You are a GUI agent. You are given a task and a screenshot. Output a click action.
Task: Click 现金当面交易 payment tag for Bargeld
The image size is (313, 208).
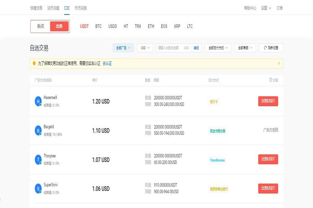pyautogui.click(x=218, y=131)
